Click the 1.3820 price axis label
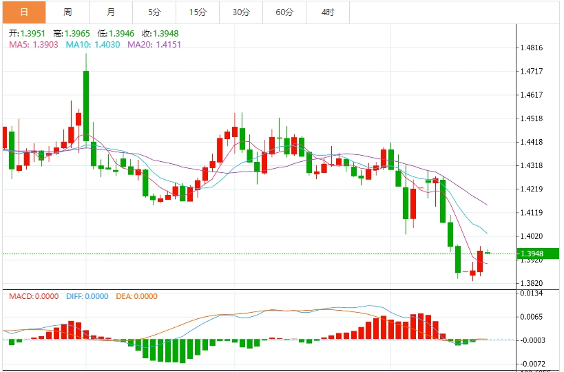Viewport: 564px width, 372px height. coord(532,283)
